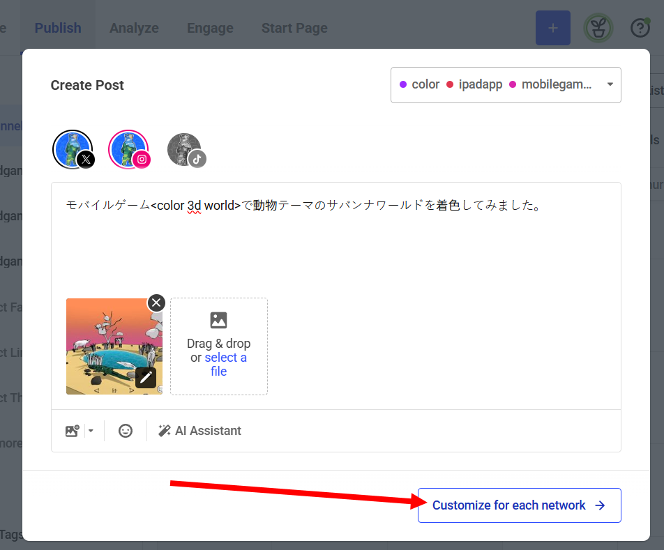
Task: Switch to the Publish tab
Action: point(58,28)
